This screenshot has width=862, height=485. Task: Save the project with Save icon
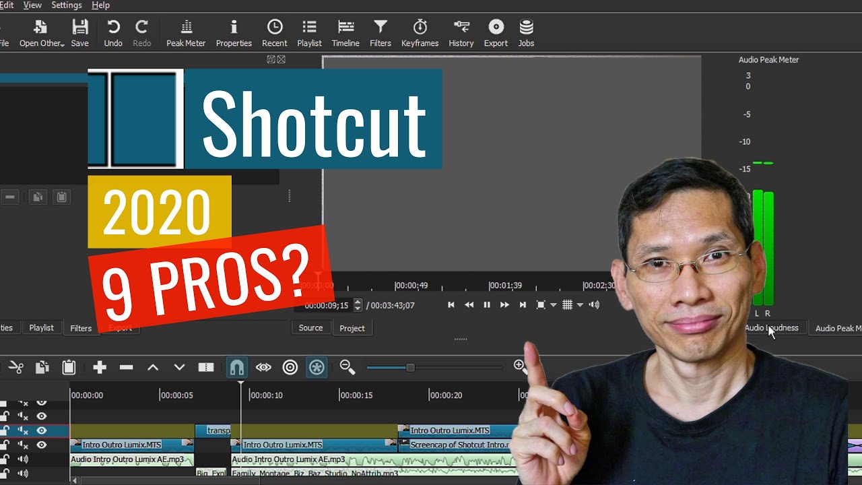pyautogui.click(x=79, y=33)
